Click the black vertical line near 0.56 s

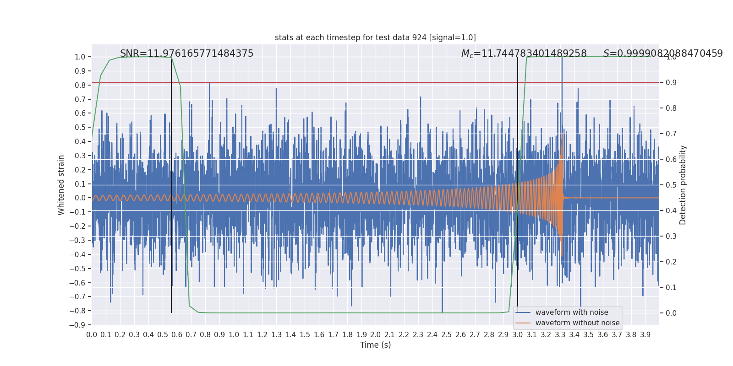(x=171, y=185)
